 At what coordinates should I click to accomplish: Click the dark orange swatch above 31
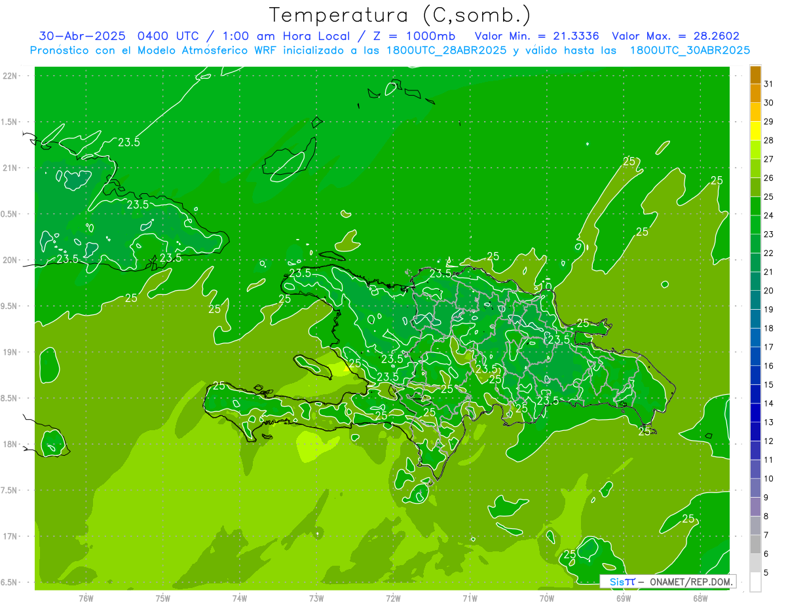pos(755,74)
